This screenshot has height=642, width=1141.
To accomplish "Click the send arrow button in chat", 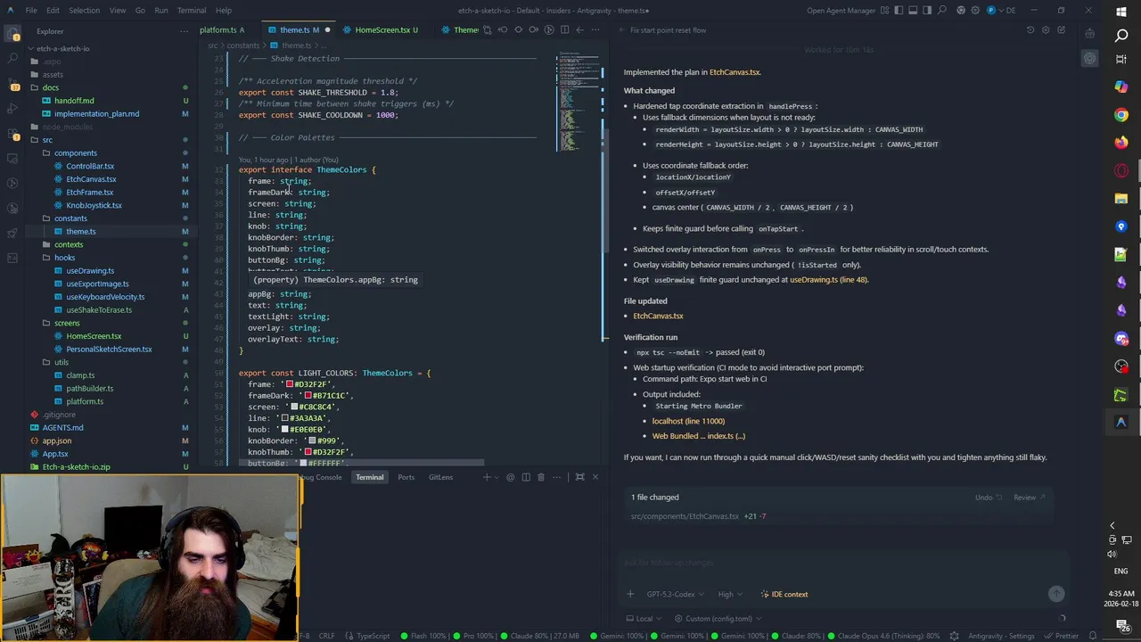I will 1056,594.
